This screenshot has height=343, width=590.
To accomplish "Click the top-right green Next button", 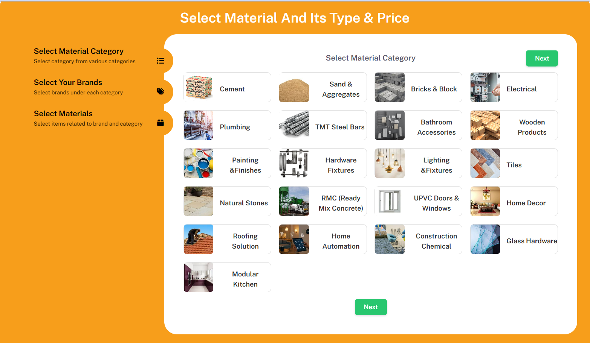I will pyautogui.click(x=542, y=58).
